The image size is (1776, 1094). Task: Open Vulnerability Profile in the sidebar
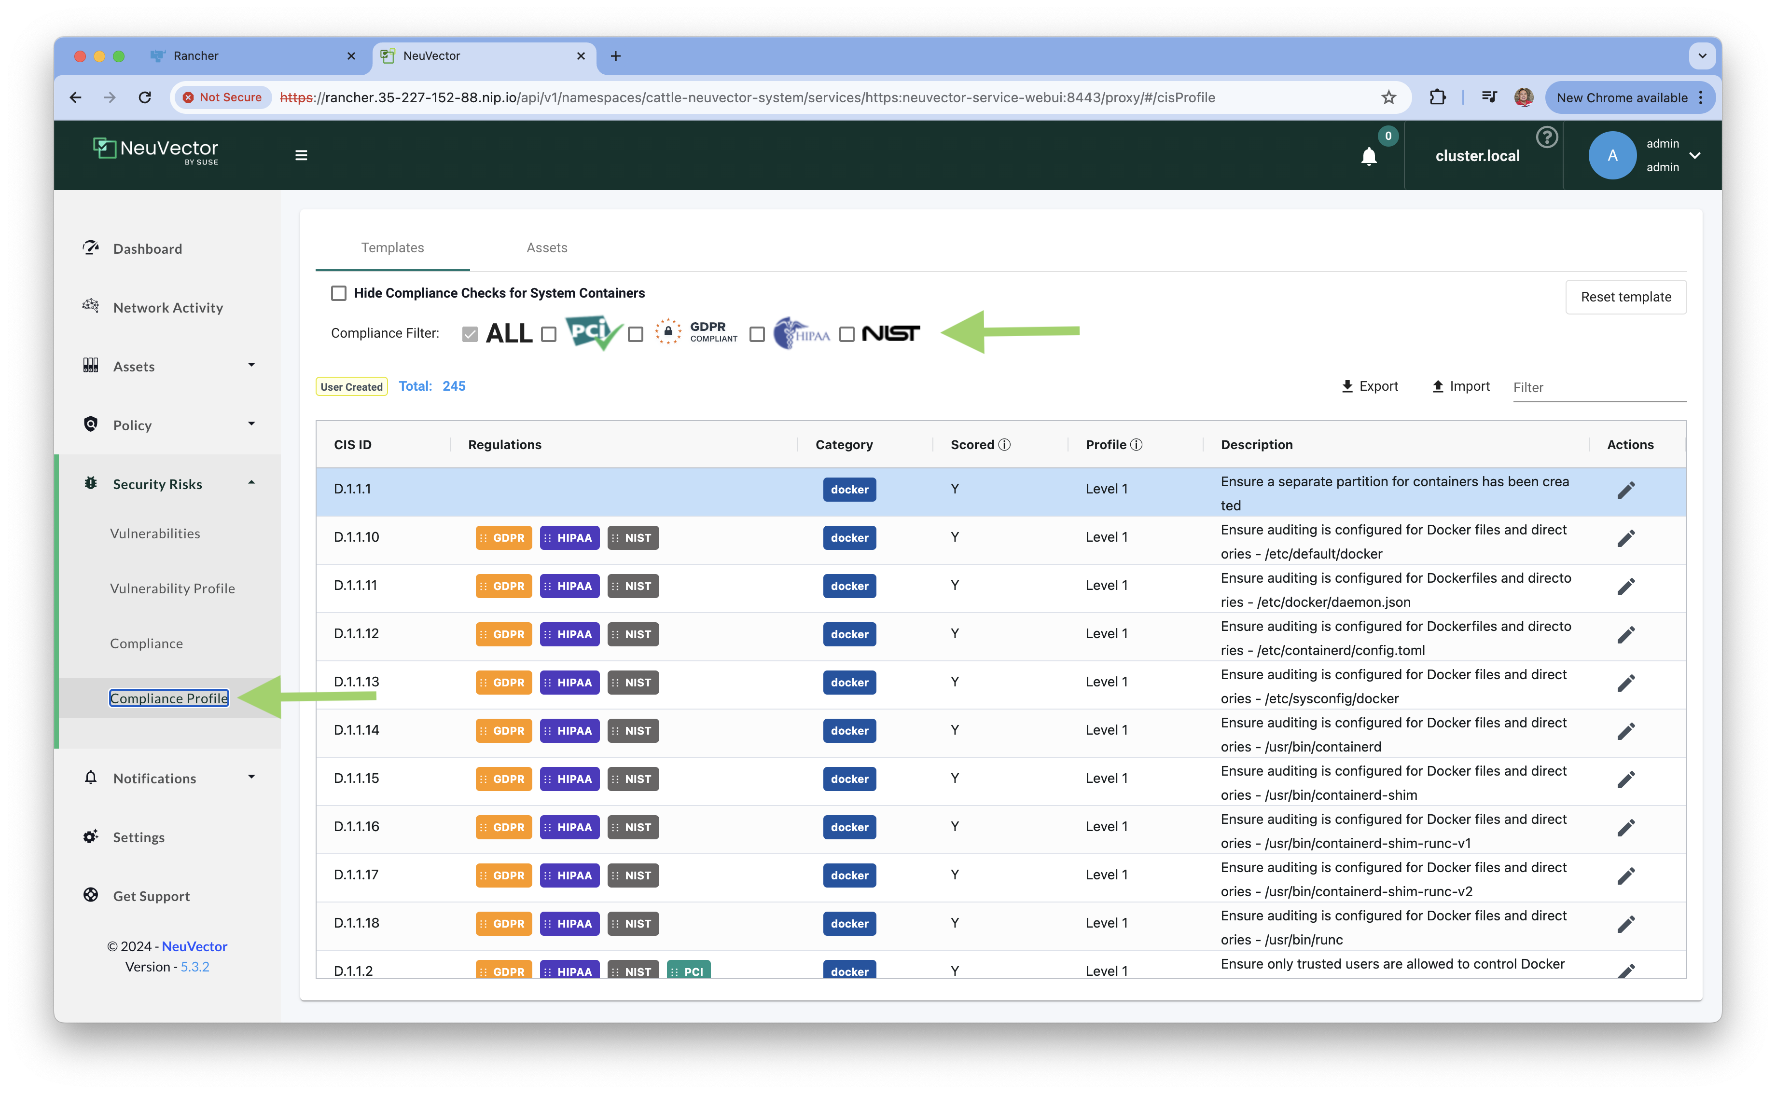point(172,588)
